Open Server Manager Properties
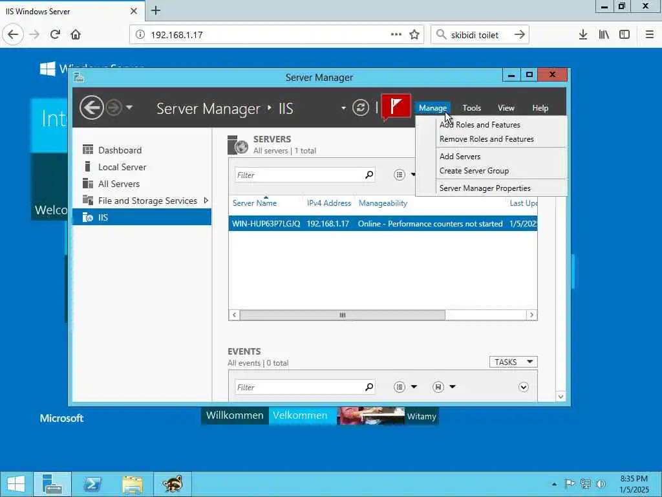Viewport: 662px width, 497px height. click(485, 188)
